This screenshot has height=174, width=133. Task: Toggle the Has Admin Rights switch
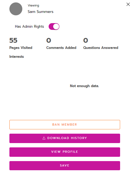[x=54, y=27]
